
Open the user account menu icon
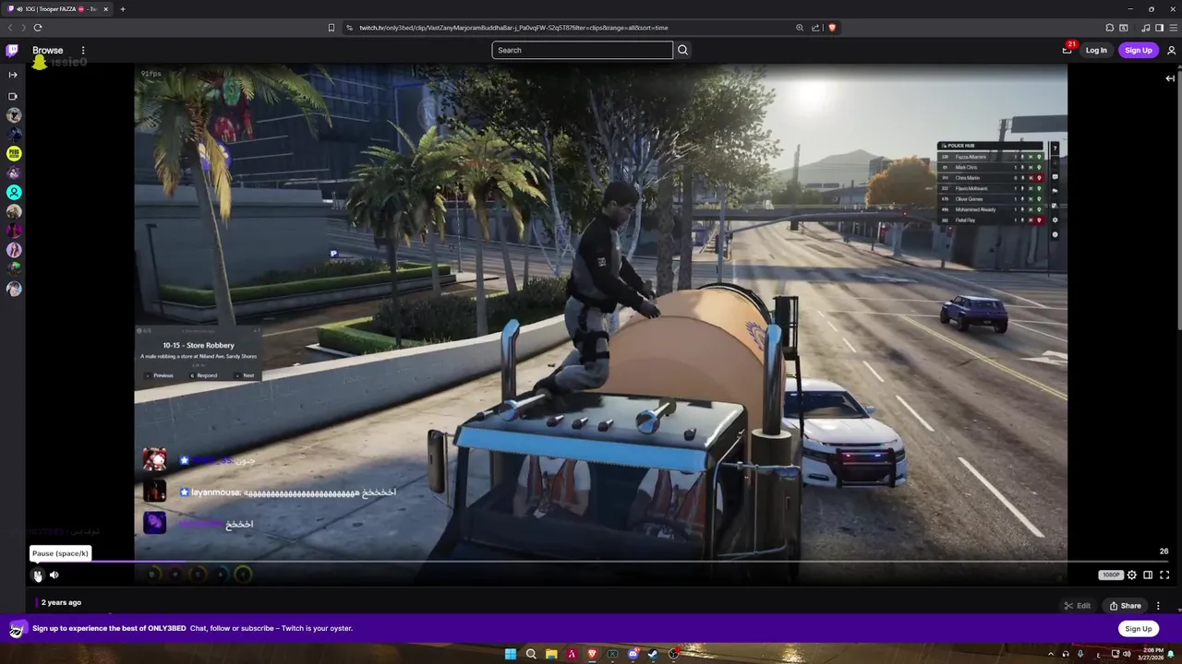click(x=1171, y=51)
